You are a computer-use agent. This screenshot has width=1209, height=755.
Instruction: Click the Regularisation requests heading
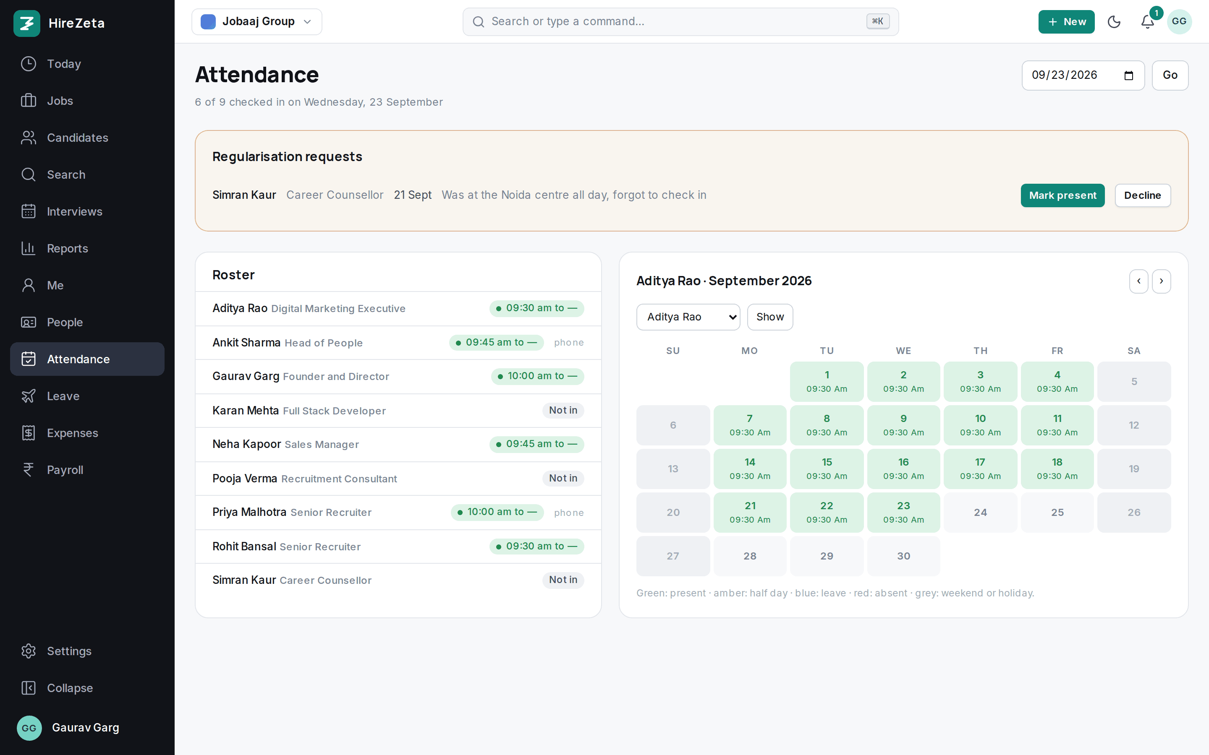click(x=287, y=157)
